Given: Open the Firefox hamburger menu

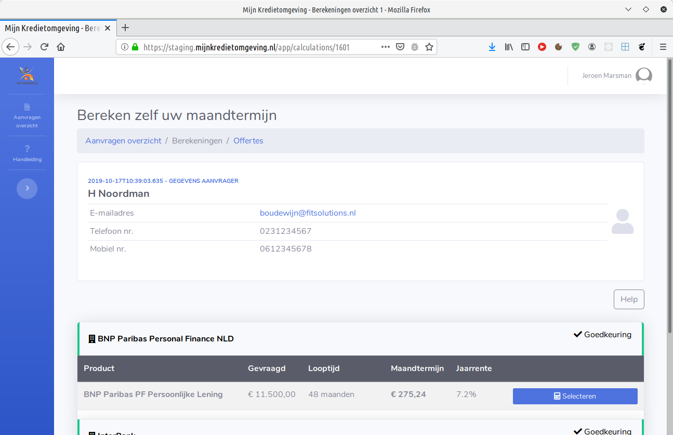Looking at the screenshot, I should 663,47.
